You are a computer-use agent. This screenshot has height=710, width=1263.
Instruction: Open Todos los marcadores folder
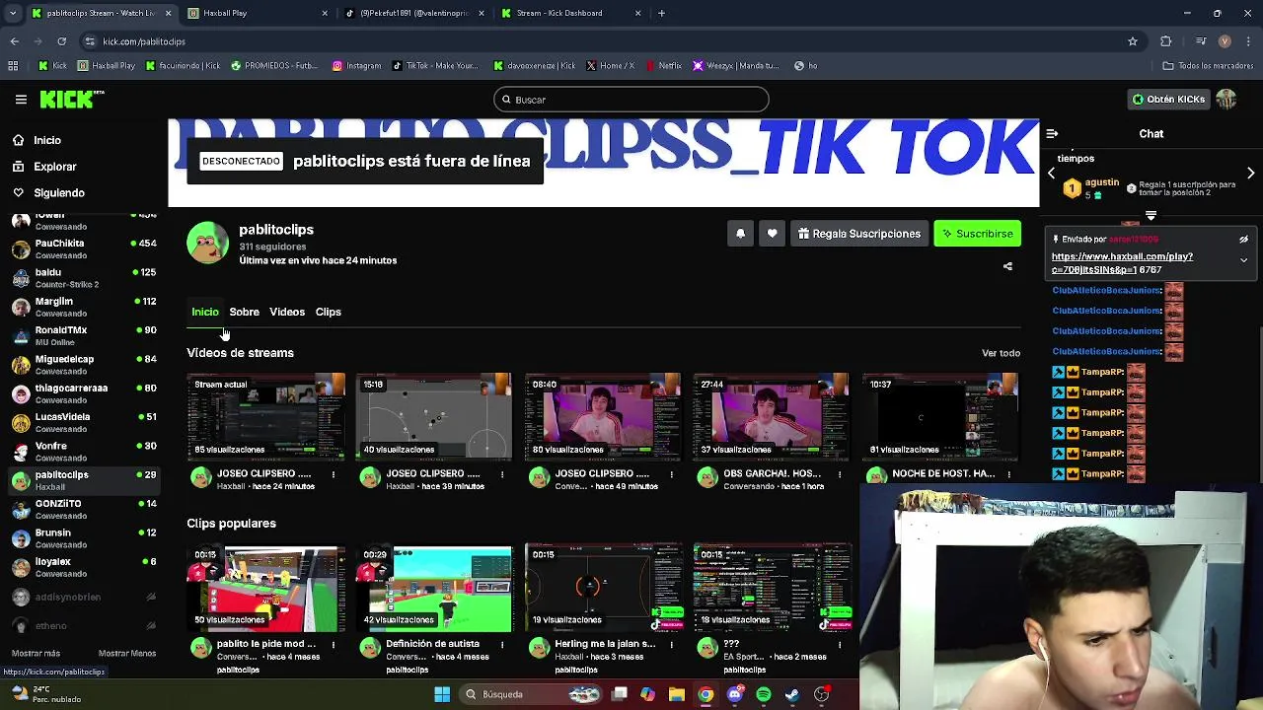point(1208,66)
